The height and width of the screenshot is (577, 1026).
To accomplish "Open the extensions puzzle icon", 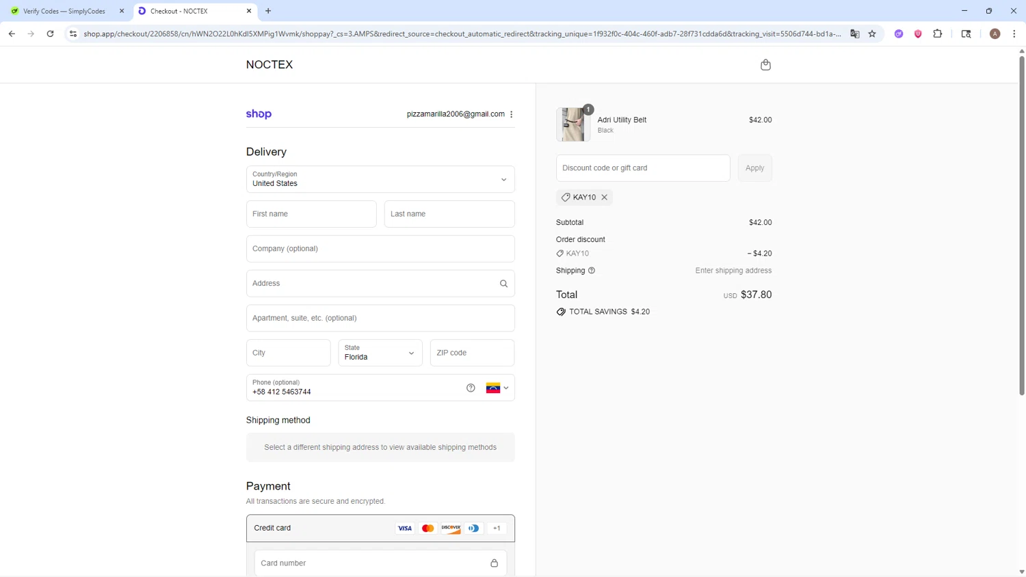I will click(x=938, y=33).
